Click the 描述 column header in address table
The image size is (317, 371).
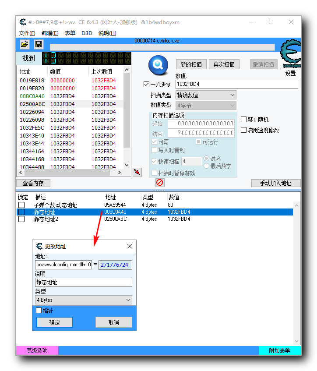pos(40,197)
